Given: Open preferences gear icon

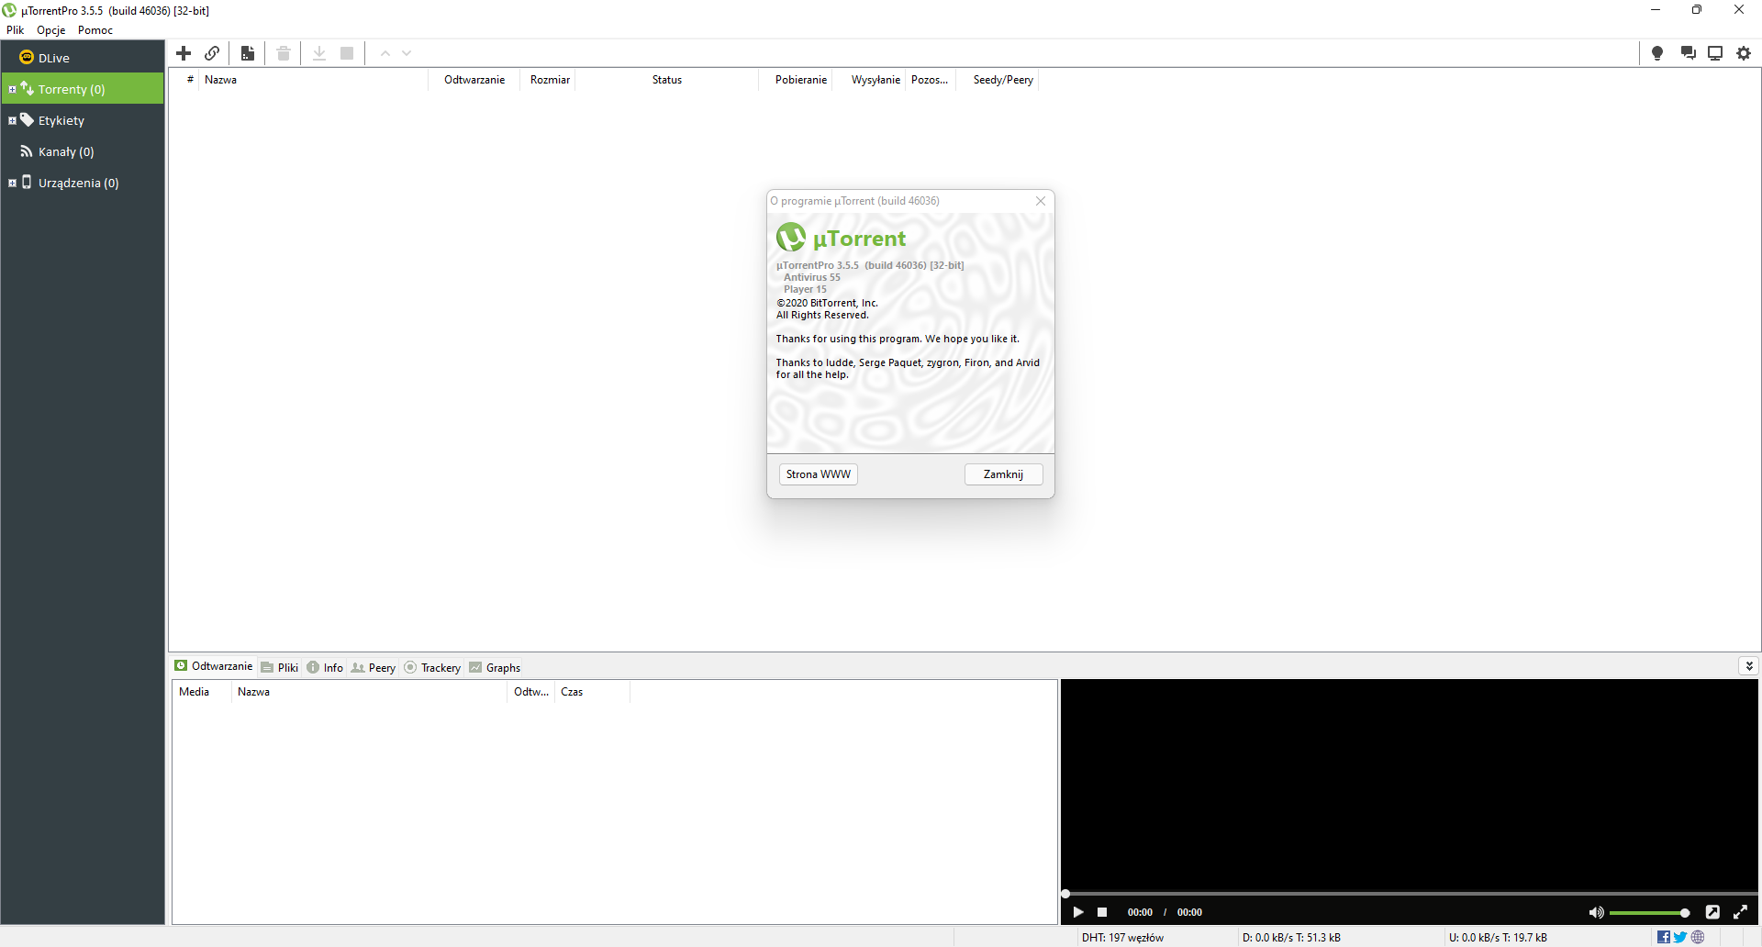Looking at the screenshot, I should click(x=1744, y=53).
